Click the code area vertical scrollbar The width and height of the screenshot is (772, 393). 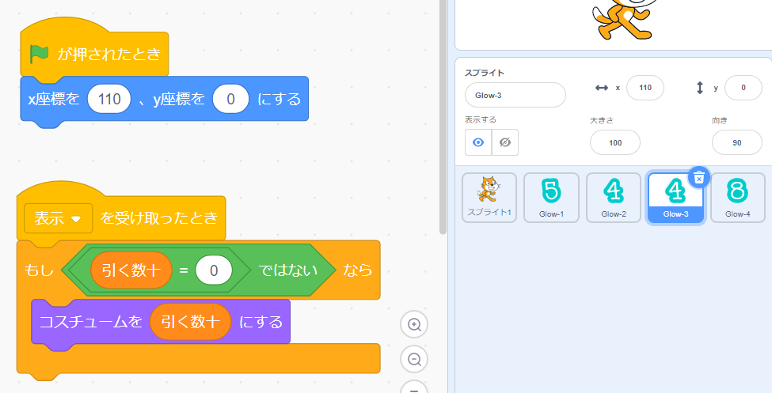click(x=443, y=119)
